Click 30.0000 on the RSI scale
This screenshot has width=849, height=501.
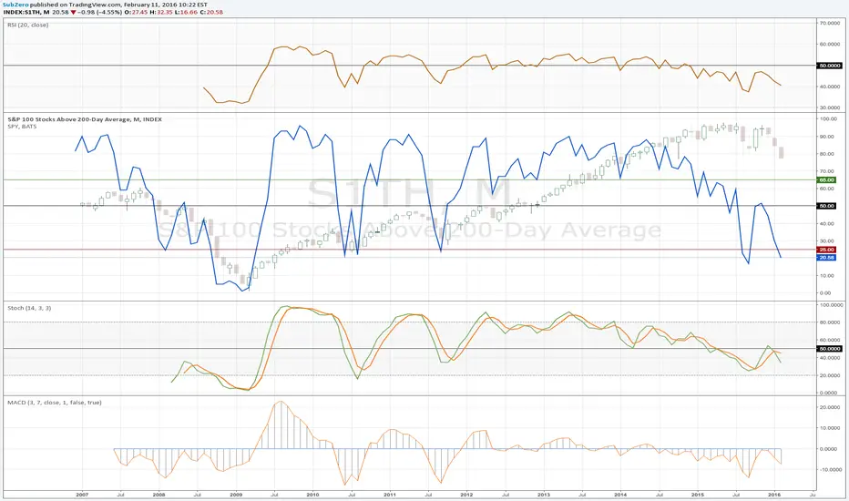830,107
